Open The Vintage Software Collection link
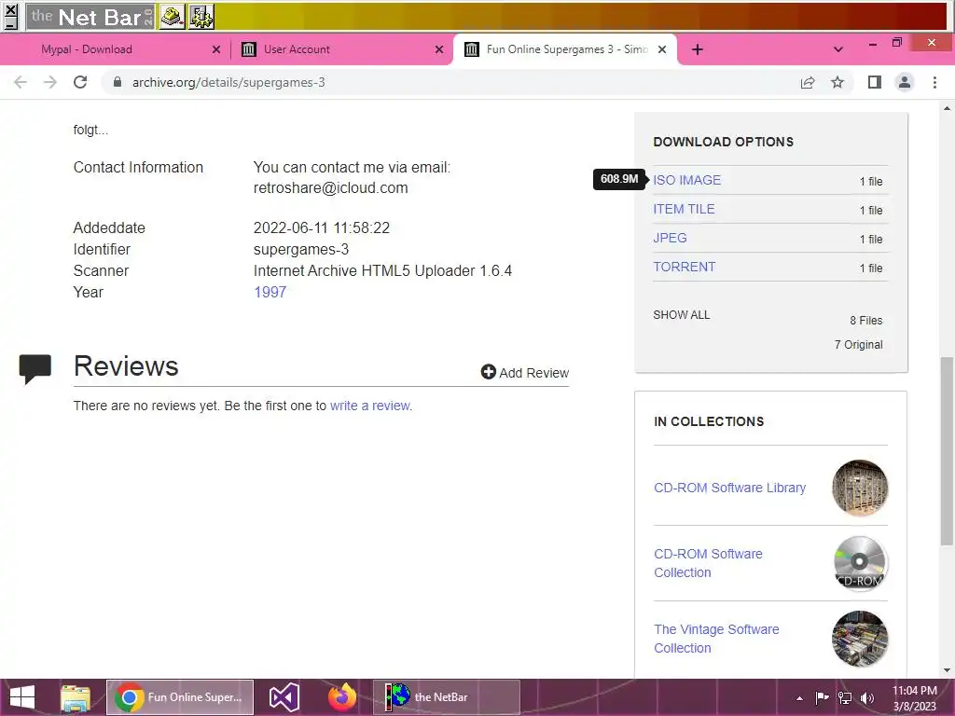 [x=716, y=639]
